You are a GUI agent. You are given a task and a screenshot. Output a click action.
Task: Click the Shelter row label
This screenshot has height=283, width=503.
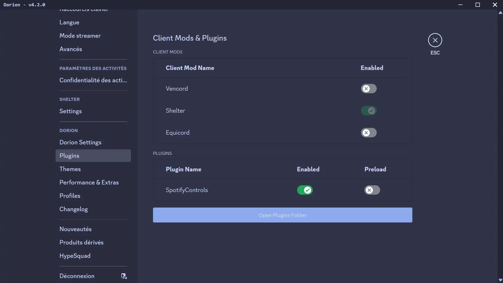(175, 111)
